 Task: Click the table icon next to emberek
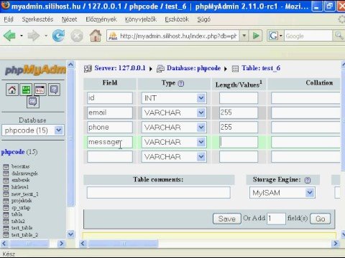(x=6, y=180)
